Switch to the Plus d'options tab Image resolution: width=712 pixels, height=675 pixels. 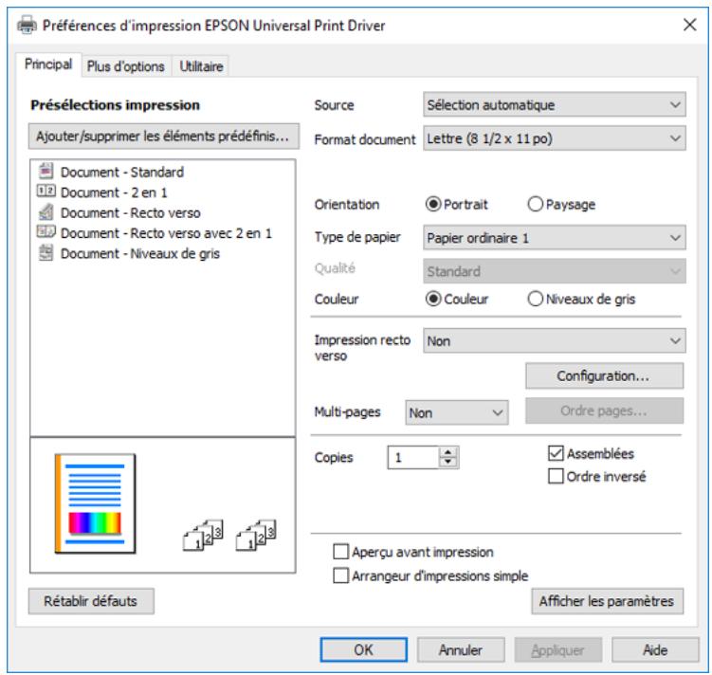tap(126, 66)
